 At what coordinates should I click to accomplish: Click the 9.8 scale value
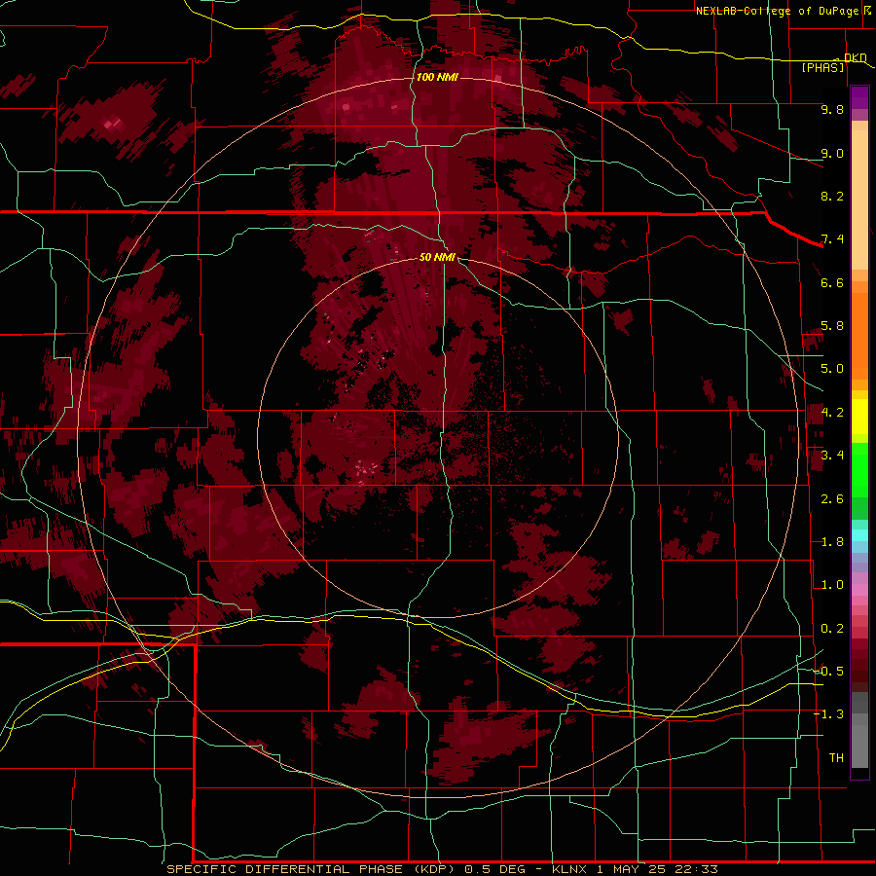(x=832, y=109)
